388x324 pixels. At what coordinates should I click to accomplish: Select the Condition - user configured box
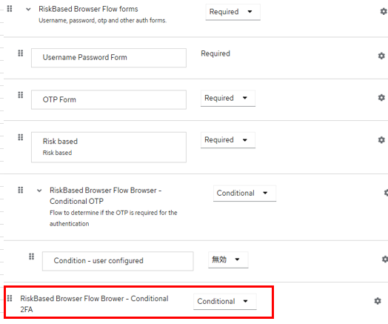[x=118, y=261]
